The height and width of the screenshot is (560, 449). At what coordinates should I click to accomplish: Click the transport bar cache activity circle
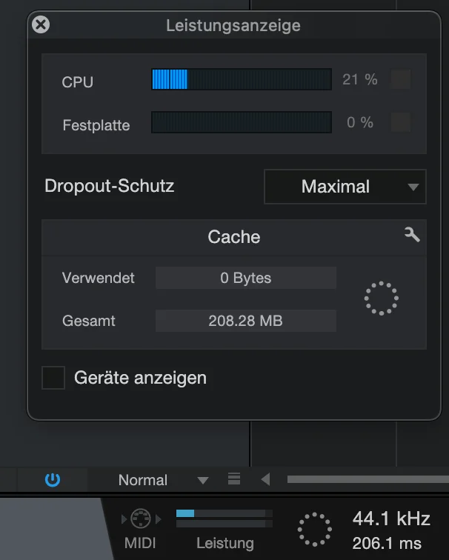pos(315,530)
